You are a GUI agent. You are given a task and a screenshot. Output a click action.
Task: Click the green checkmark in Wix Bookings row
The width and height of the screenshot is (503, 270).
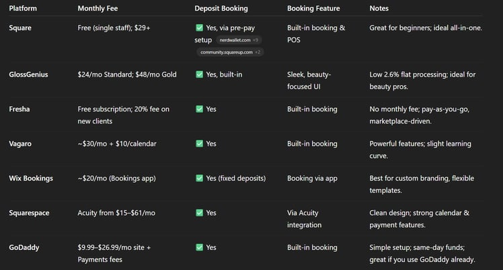point(199,179)
